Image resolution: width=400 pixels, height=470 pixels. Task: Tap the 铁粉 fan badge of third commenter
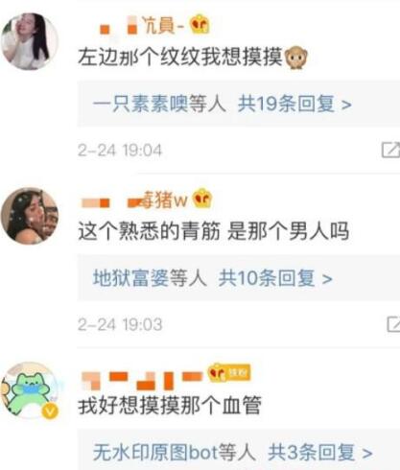[x=229, y=373]
